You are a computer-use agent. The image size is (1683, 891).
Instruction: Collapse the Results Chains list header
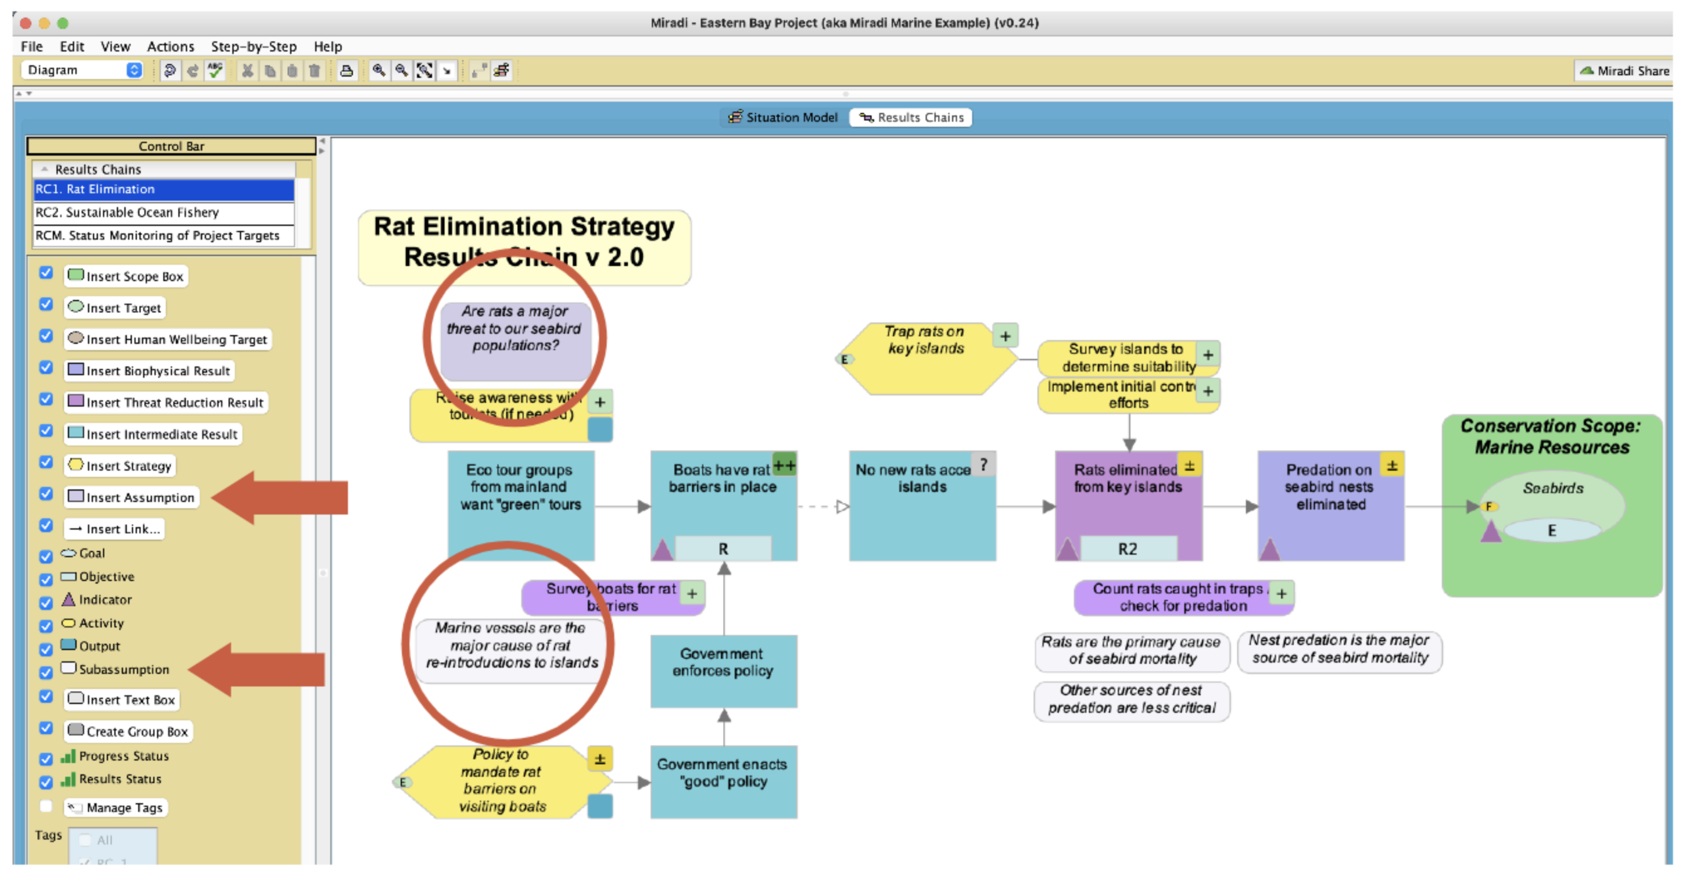(x=45, y=169)
